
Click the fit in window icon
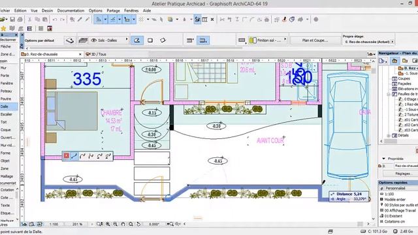[131, 225]
